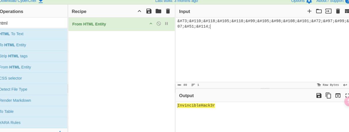349x132 pixels.
Task: Open the Options settings
Action: (301, 1)
